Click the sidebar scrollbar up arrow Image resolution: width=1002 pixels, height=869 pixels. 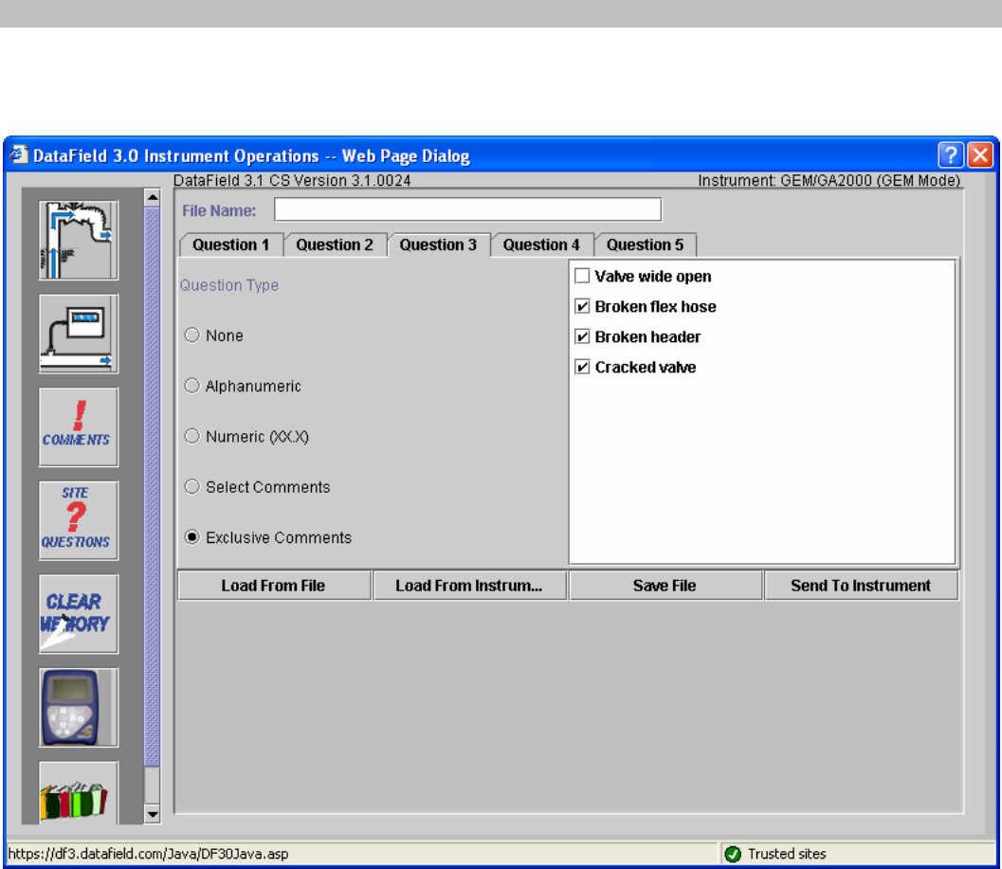[x=152, y=197]
